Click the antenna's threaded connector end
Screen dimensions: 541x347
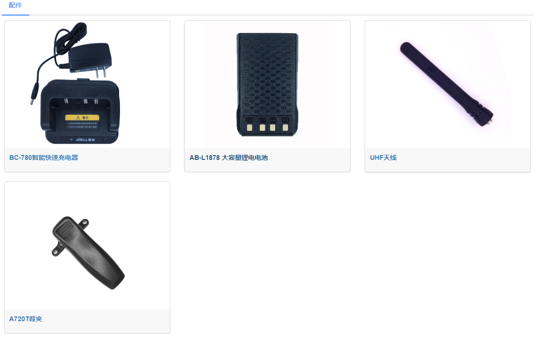point(486,117)
